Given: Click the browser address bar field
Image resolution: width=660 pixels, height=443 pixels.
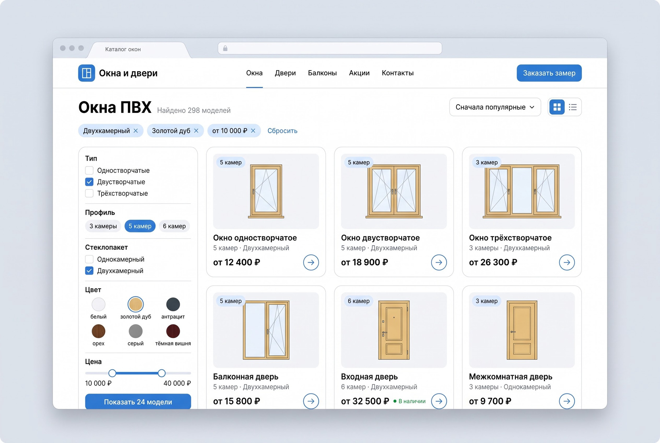Looking at the screenshot, I should (330, 48).
